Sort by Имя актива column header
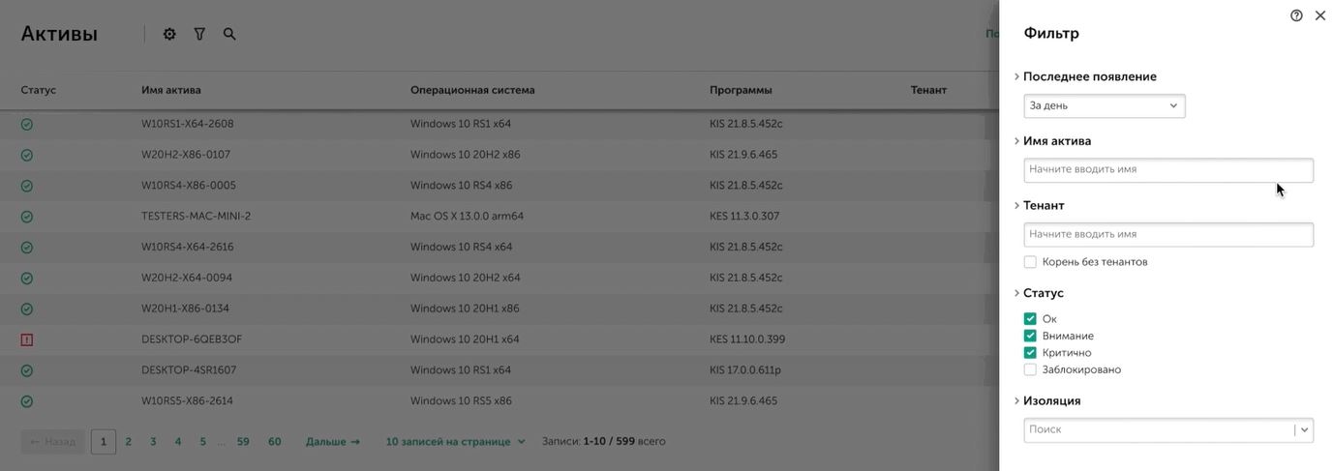Image resolution: width=1333 pixels, height=471 pixels. click(x=171, y=90)
